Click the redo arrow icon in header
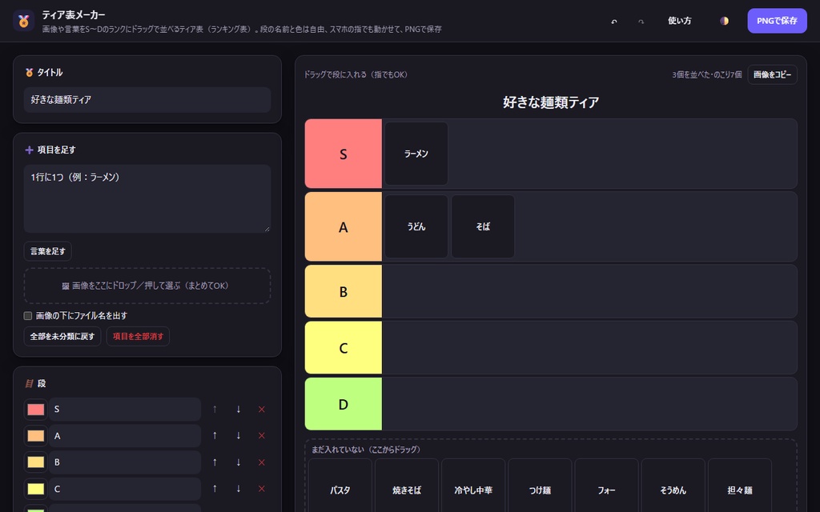 click(x=641, y=22)
